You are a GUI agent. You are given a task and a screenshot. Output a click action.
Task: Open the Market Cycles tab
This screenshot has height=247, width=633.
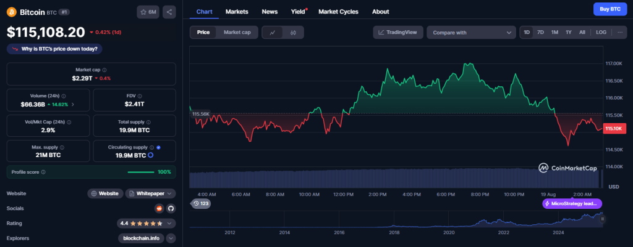pyautogui.click(x=338, y=12)
